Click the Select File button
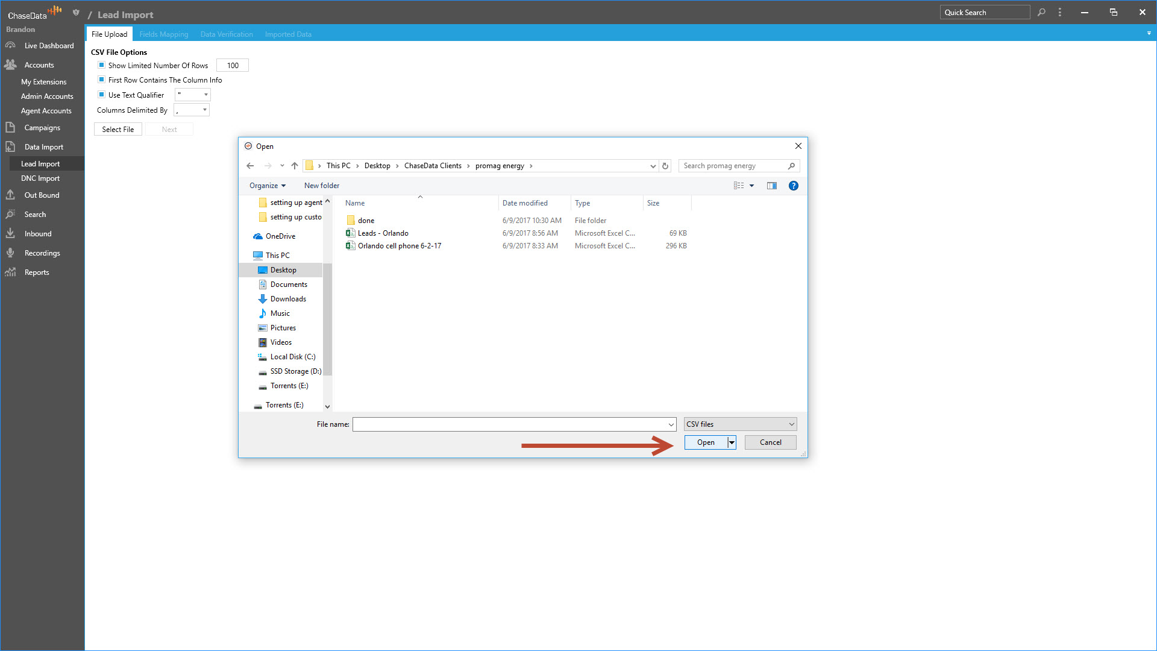 click(x=118, y=130)
